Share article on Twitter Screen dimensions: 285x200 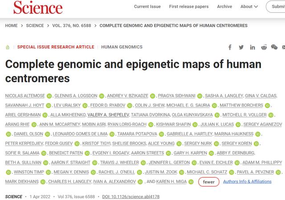click(241, 47)
